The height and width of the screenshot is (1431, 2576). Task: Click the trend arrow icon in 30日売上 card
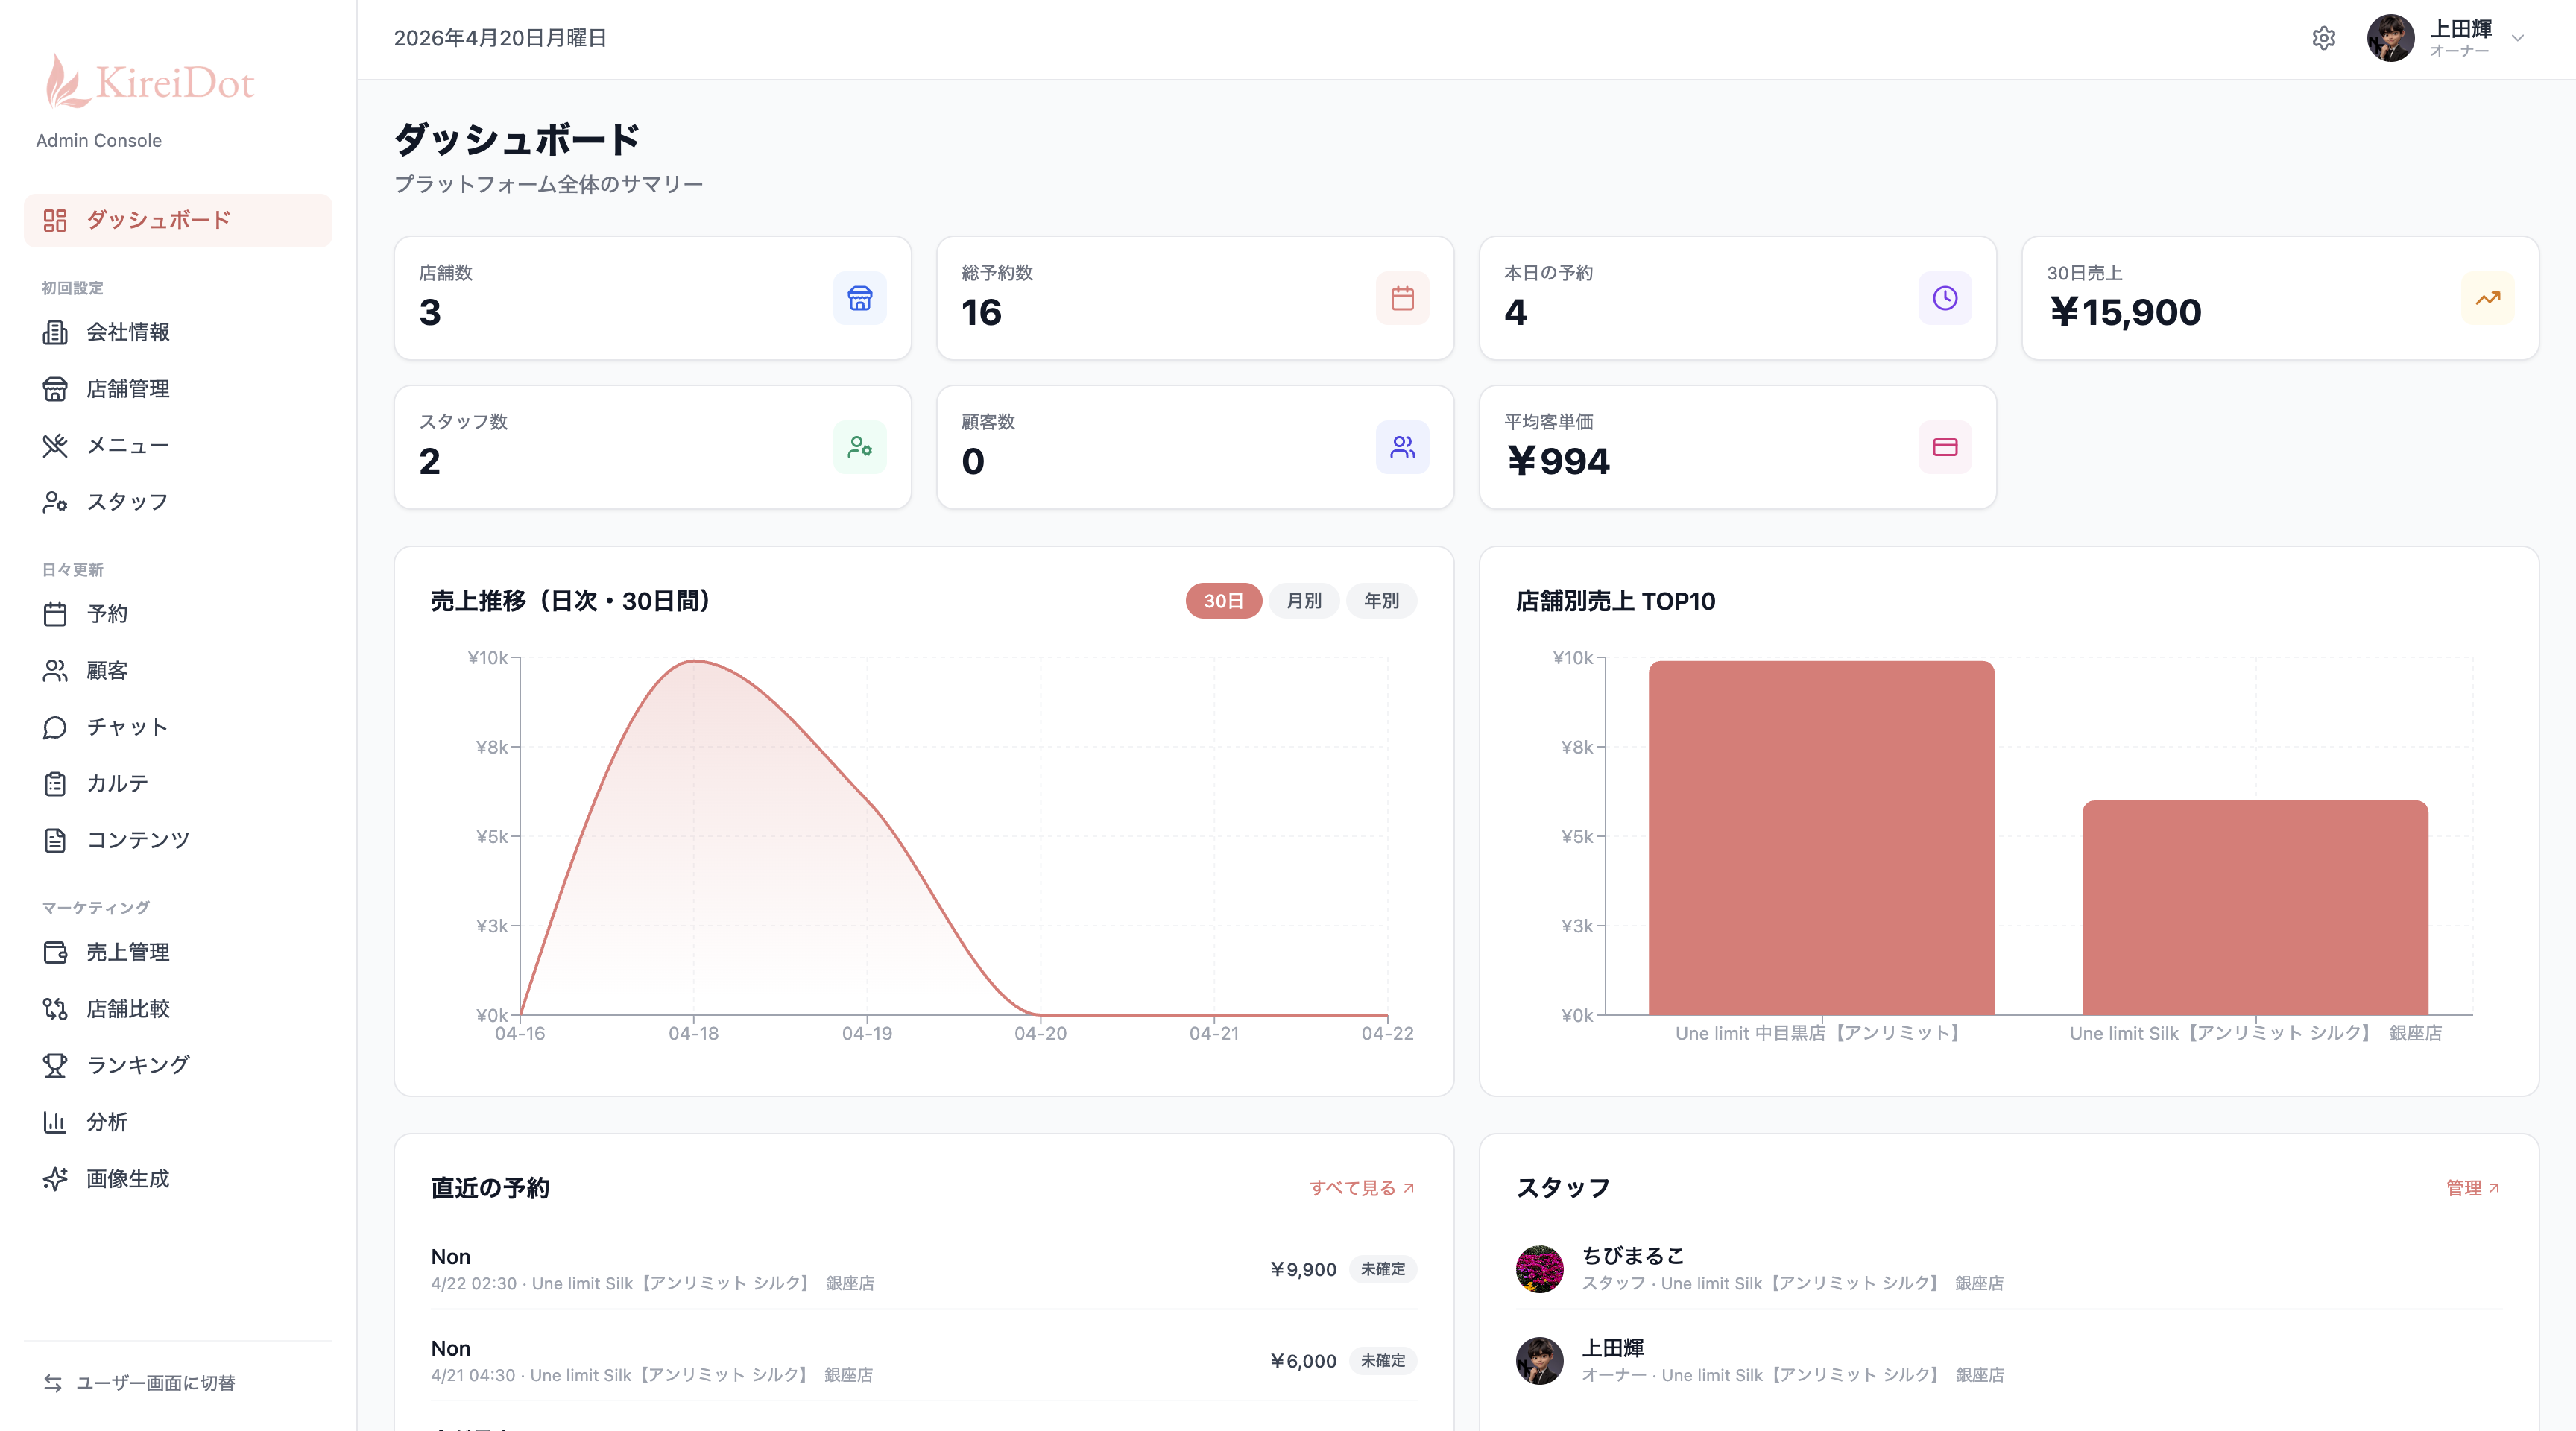coord(2487,298)
